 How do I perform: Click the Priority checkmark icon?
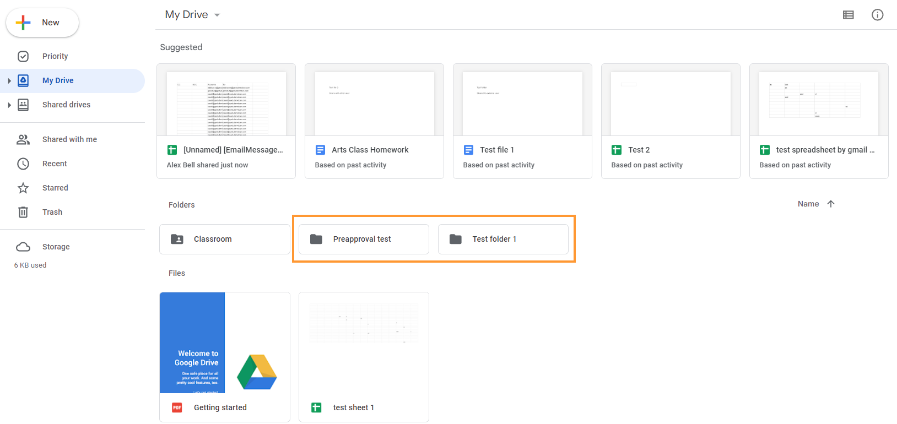(x=23, y=56)
